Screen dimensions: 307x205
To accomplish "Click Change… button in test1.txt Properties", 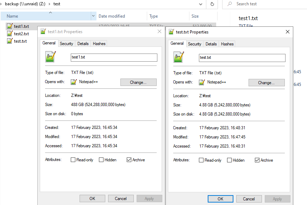I will point(138,82).
